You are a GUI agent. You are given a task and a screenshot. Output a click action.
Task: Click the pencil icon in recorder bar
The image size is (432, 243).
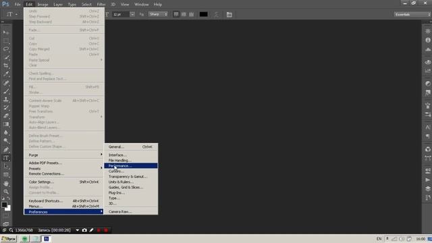click(92, 230)
